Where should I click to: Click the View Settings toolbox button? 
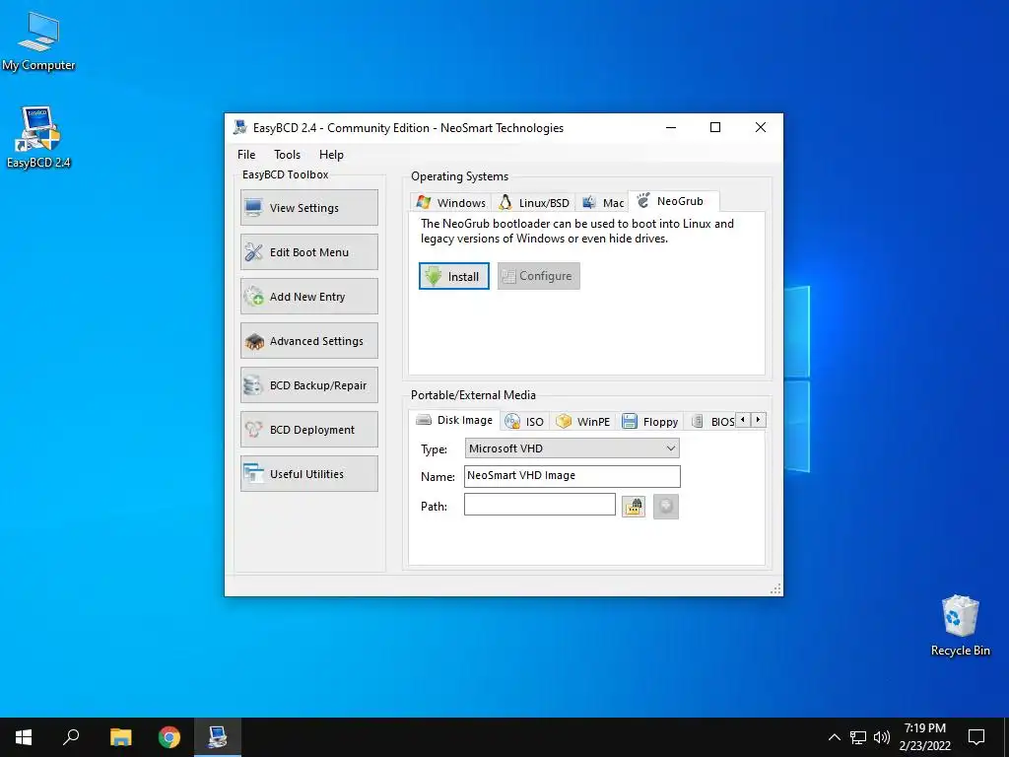[x=309, y=208]
